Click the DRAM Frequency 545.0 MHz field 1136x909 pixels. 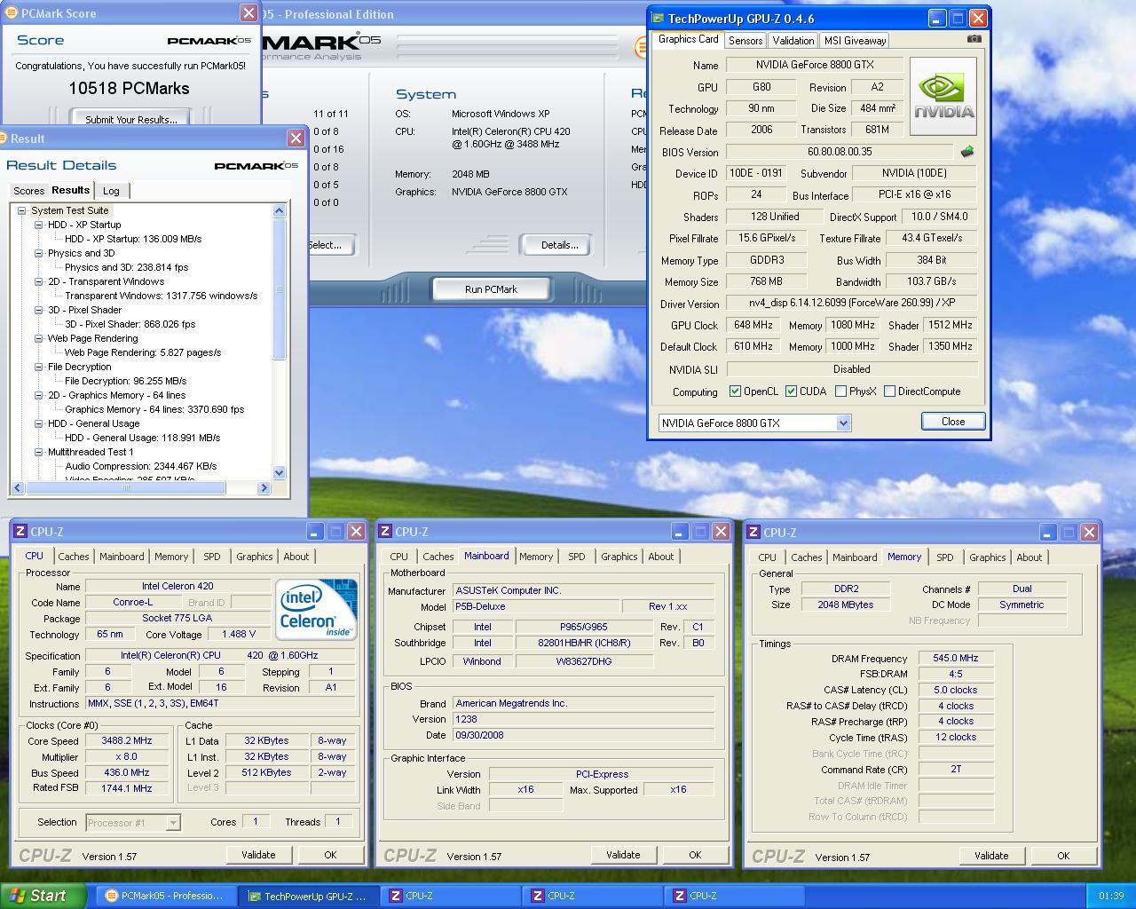tap(956, 658)
